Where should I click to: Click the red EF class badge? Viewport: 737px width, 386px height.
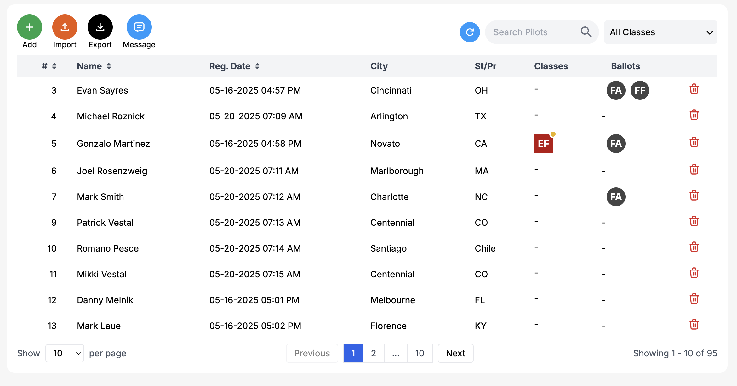click(x=543, y=144)
